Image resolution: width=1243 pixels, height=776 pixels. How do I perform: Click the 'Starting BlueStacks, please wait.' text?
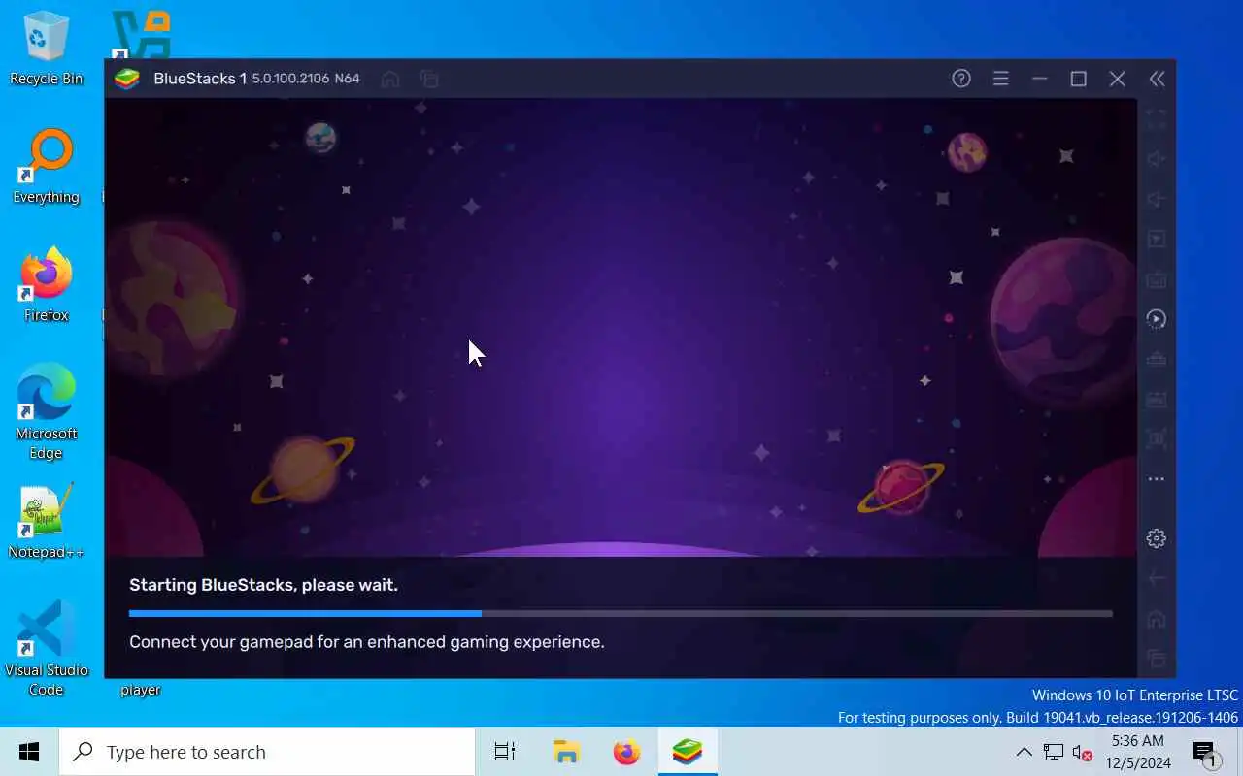coord(263,585)
